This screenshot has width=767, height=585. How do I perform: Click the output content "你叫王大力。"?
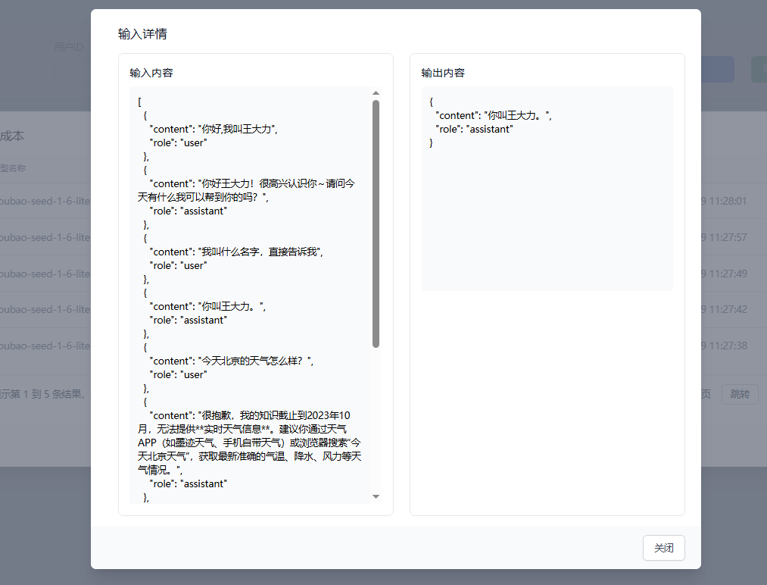515,115
